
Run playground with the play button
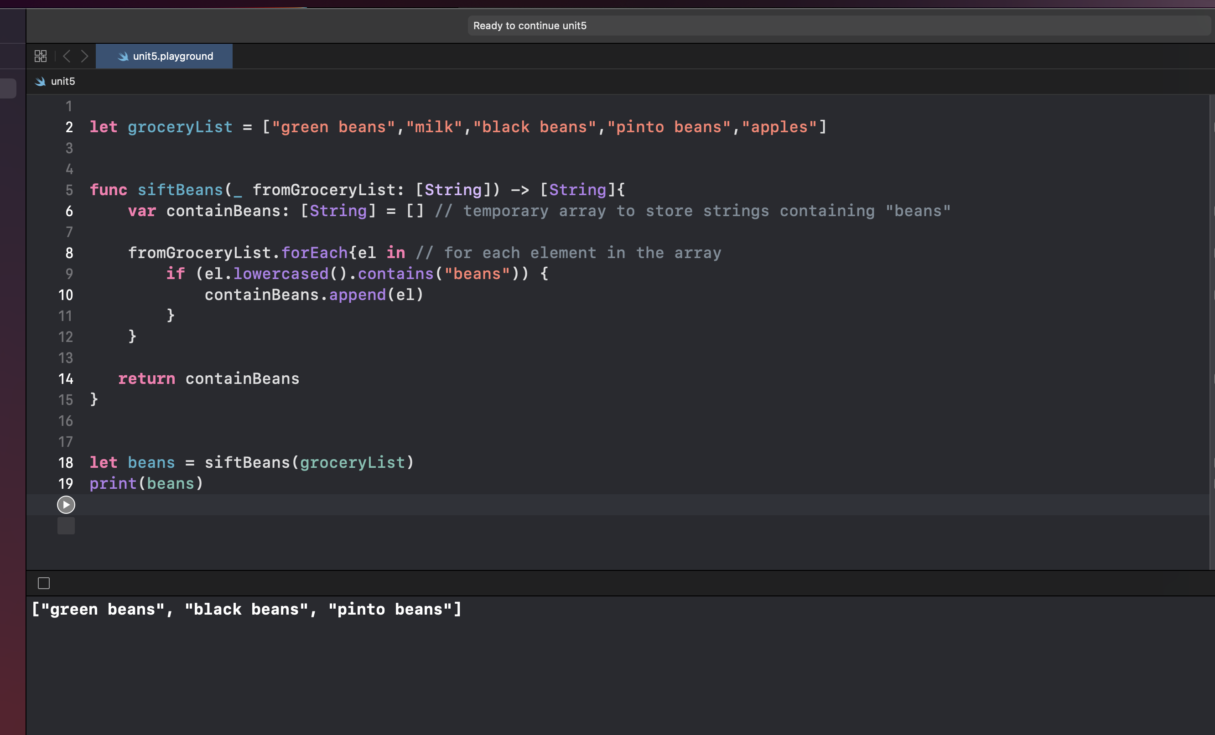(66, 504)
